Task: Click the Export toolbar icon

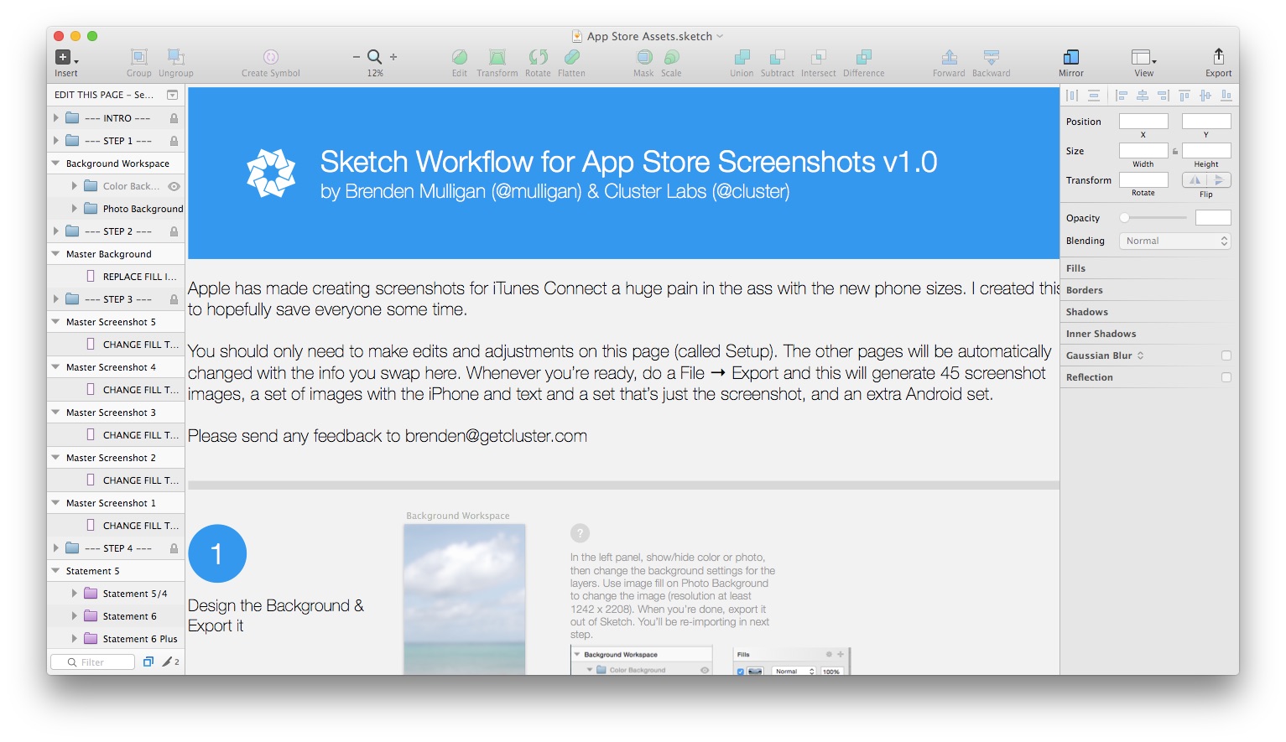Action: 1218,56
